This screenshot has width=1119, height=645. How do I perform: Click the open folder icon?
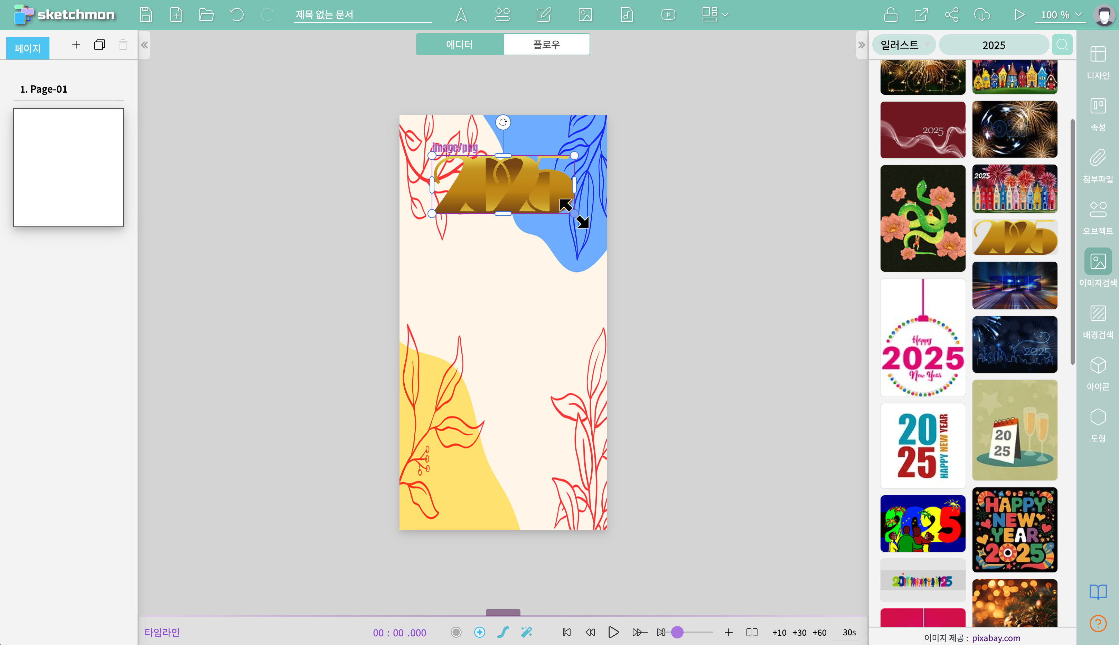click(206, 15)
